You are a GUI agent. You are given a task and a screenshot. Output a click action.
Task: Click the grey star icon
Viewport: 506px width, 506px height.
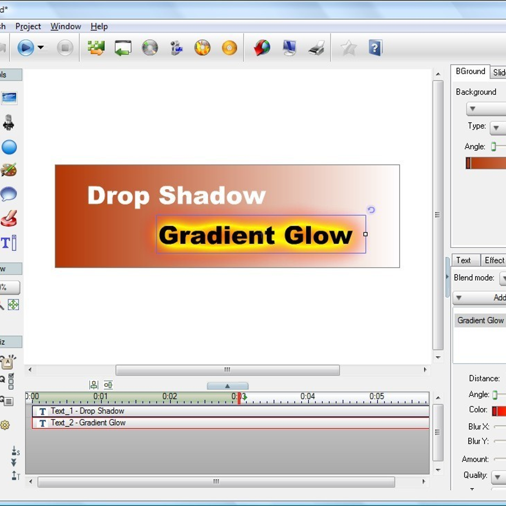[349, 48]
